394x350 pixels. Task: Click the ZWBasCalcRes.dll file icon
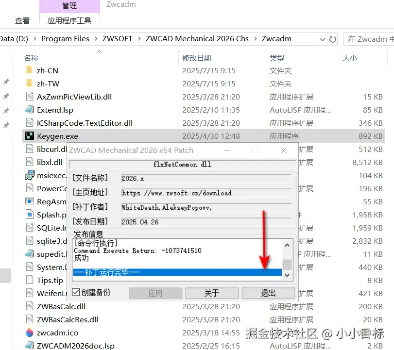coord(30,319)
